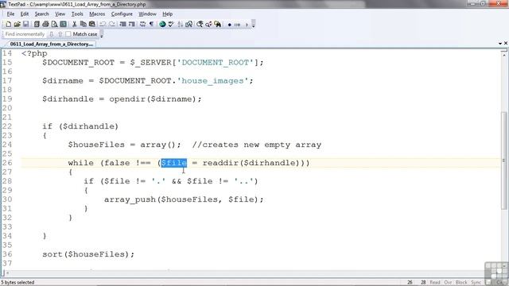
Task: Click the second block indent toolbar icon
Action: (x=131, y=25)
